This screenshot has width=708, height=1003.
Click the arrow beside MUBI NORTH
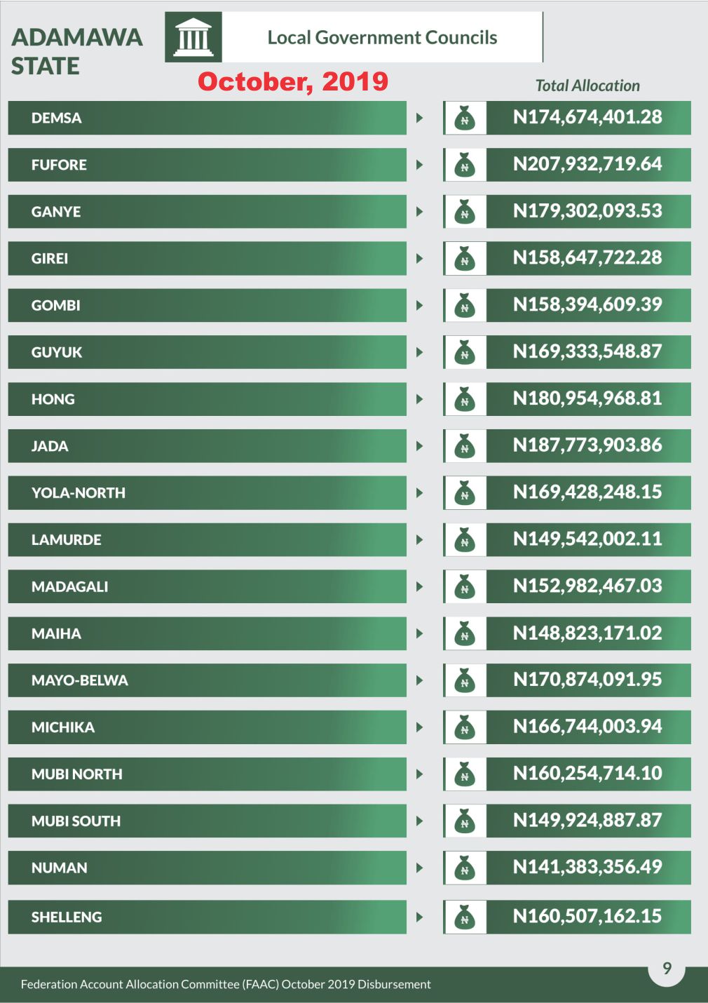tap(419, 774)
